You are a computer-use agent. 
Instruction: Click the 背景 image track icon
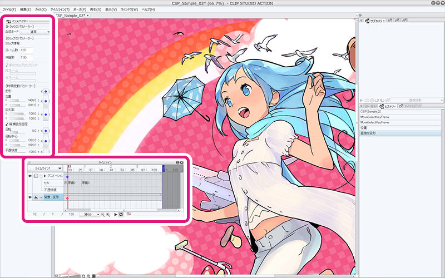pos(36,197)
